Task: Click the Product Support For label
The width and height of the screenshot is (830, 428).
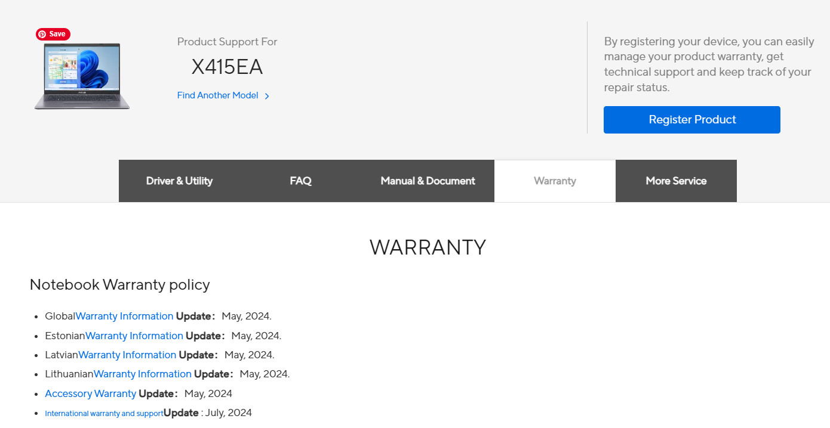Action: coord(228,42)
